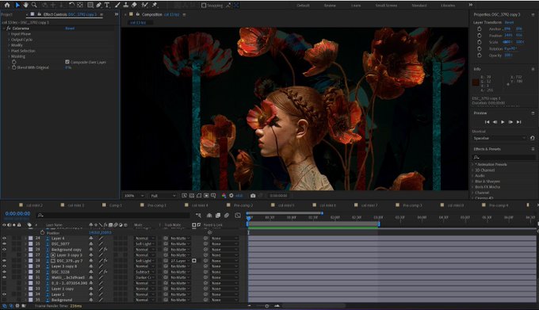Screen dimensions: 539x310
Task: Open the 100% magnification dropdown
Action: [x=135, y=196]
